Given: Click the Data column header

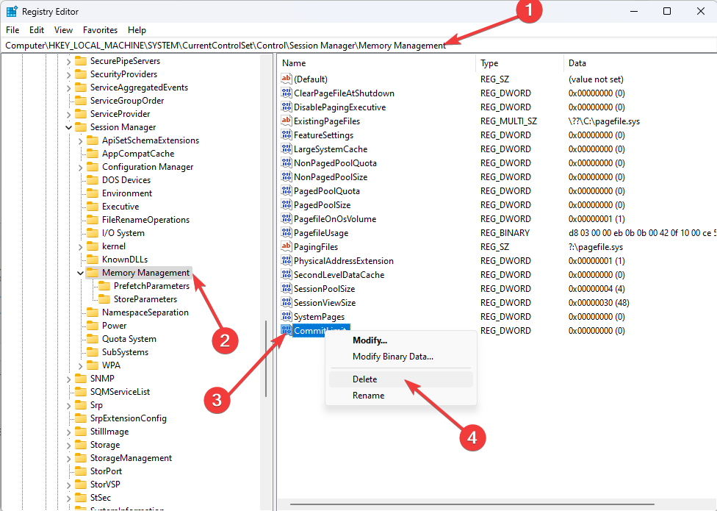Looking at the screenshot, I should coord(640,63).
